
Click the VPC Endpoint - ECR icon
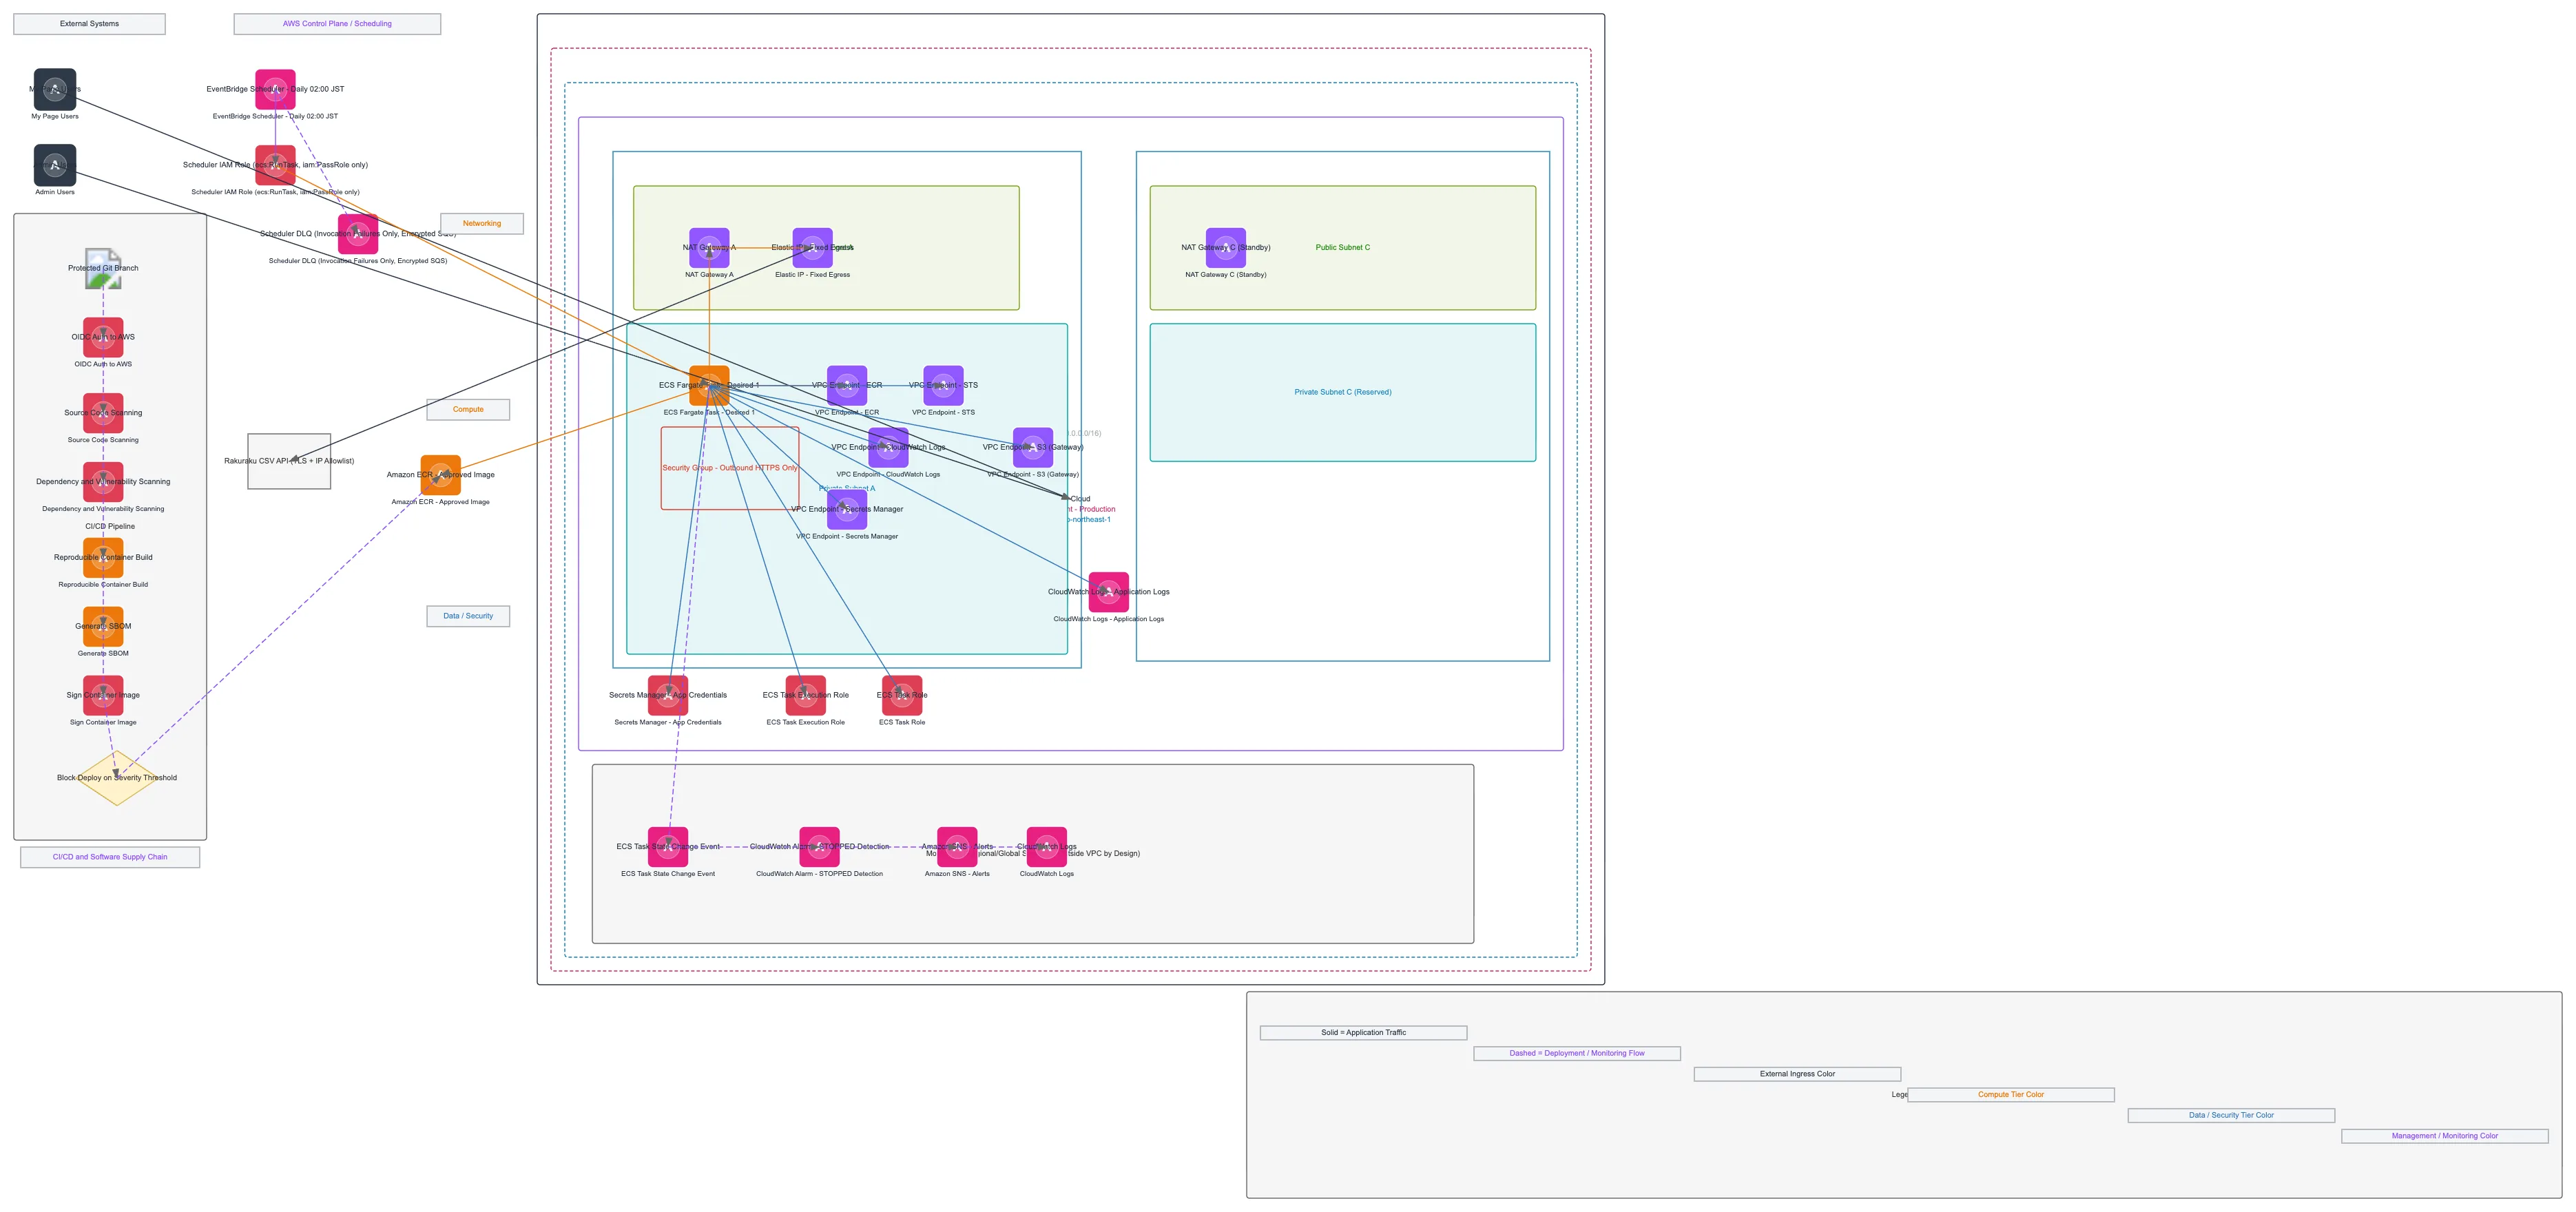coord(847,385)
